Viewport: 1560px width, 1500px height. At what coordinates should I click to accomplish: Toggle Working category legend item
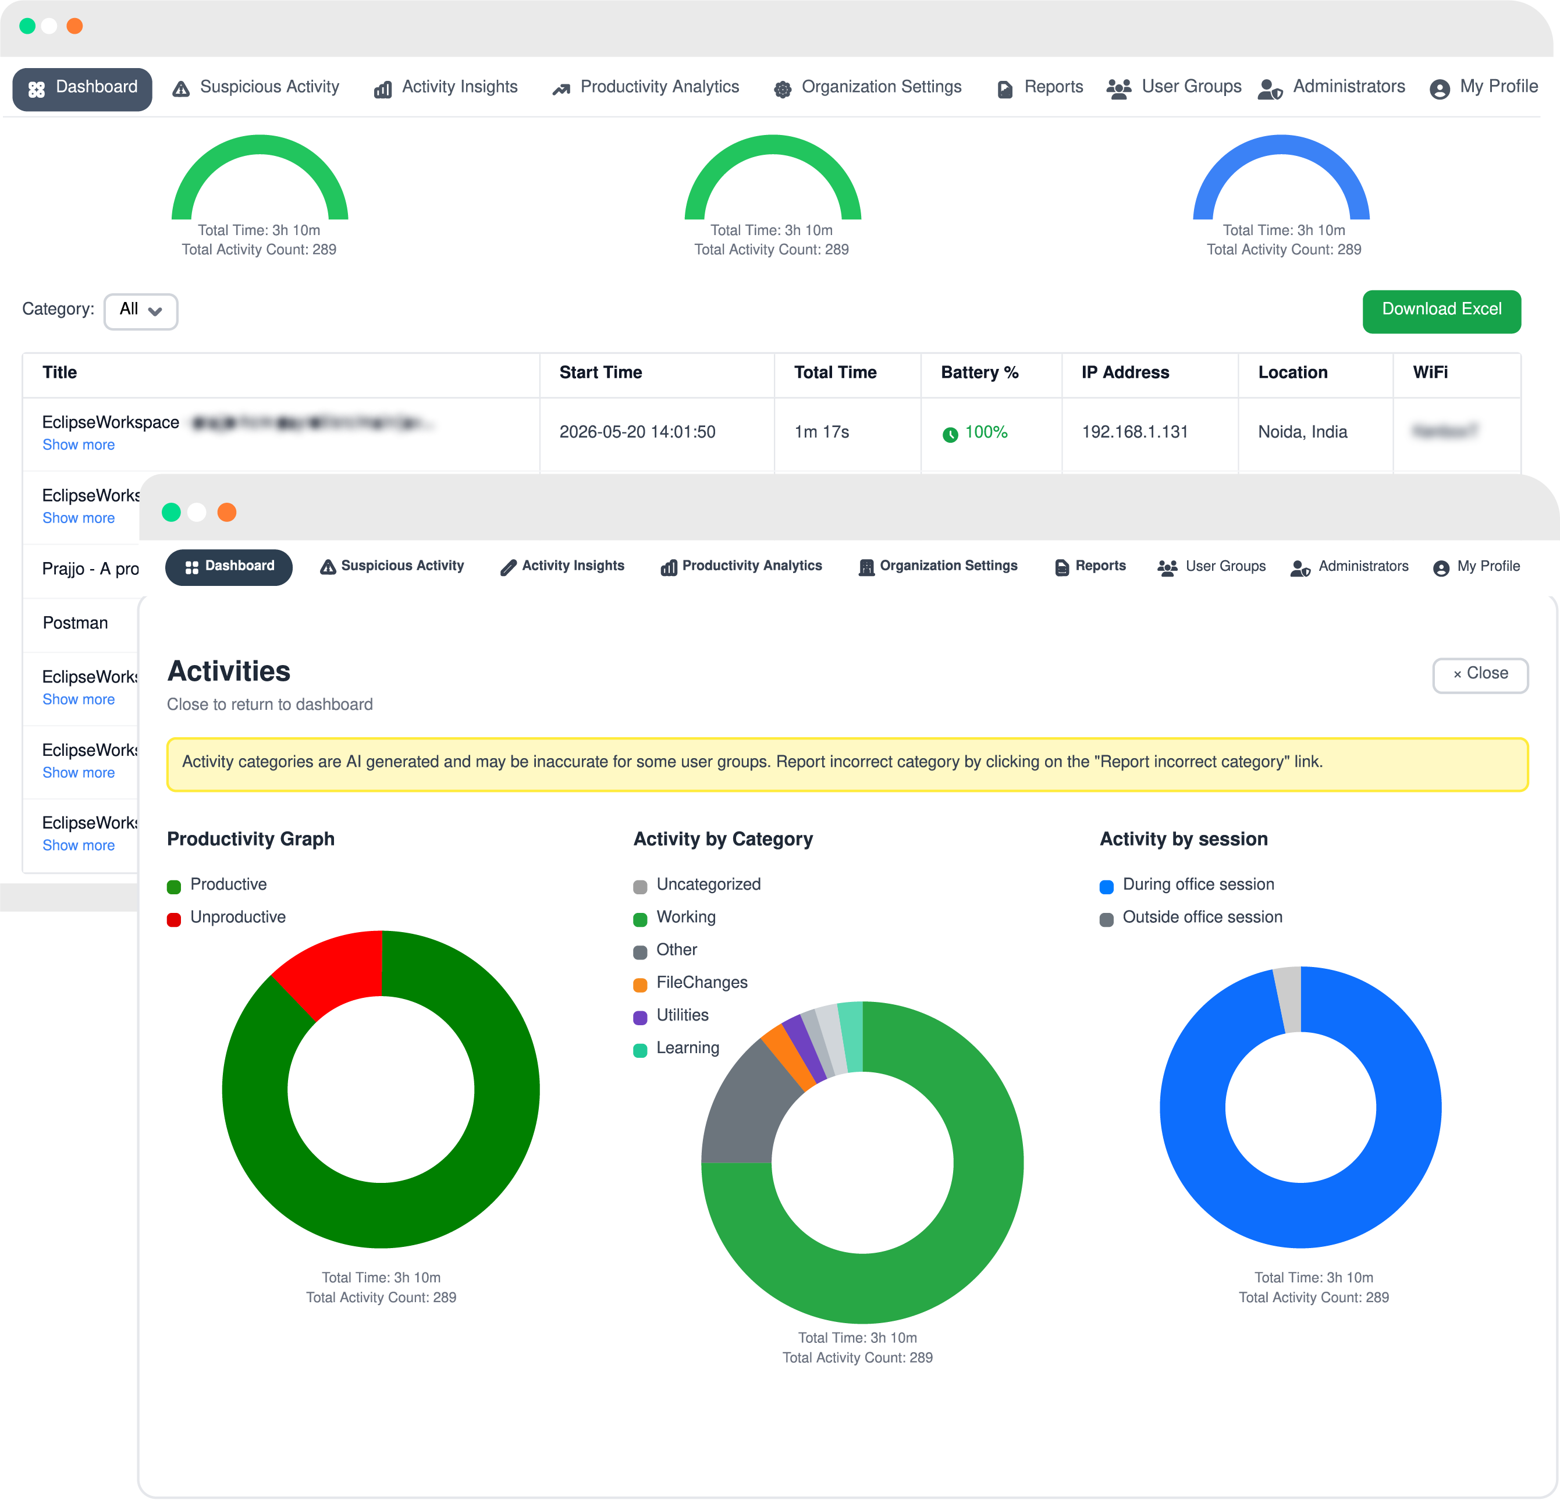click(x=674, y=918)
